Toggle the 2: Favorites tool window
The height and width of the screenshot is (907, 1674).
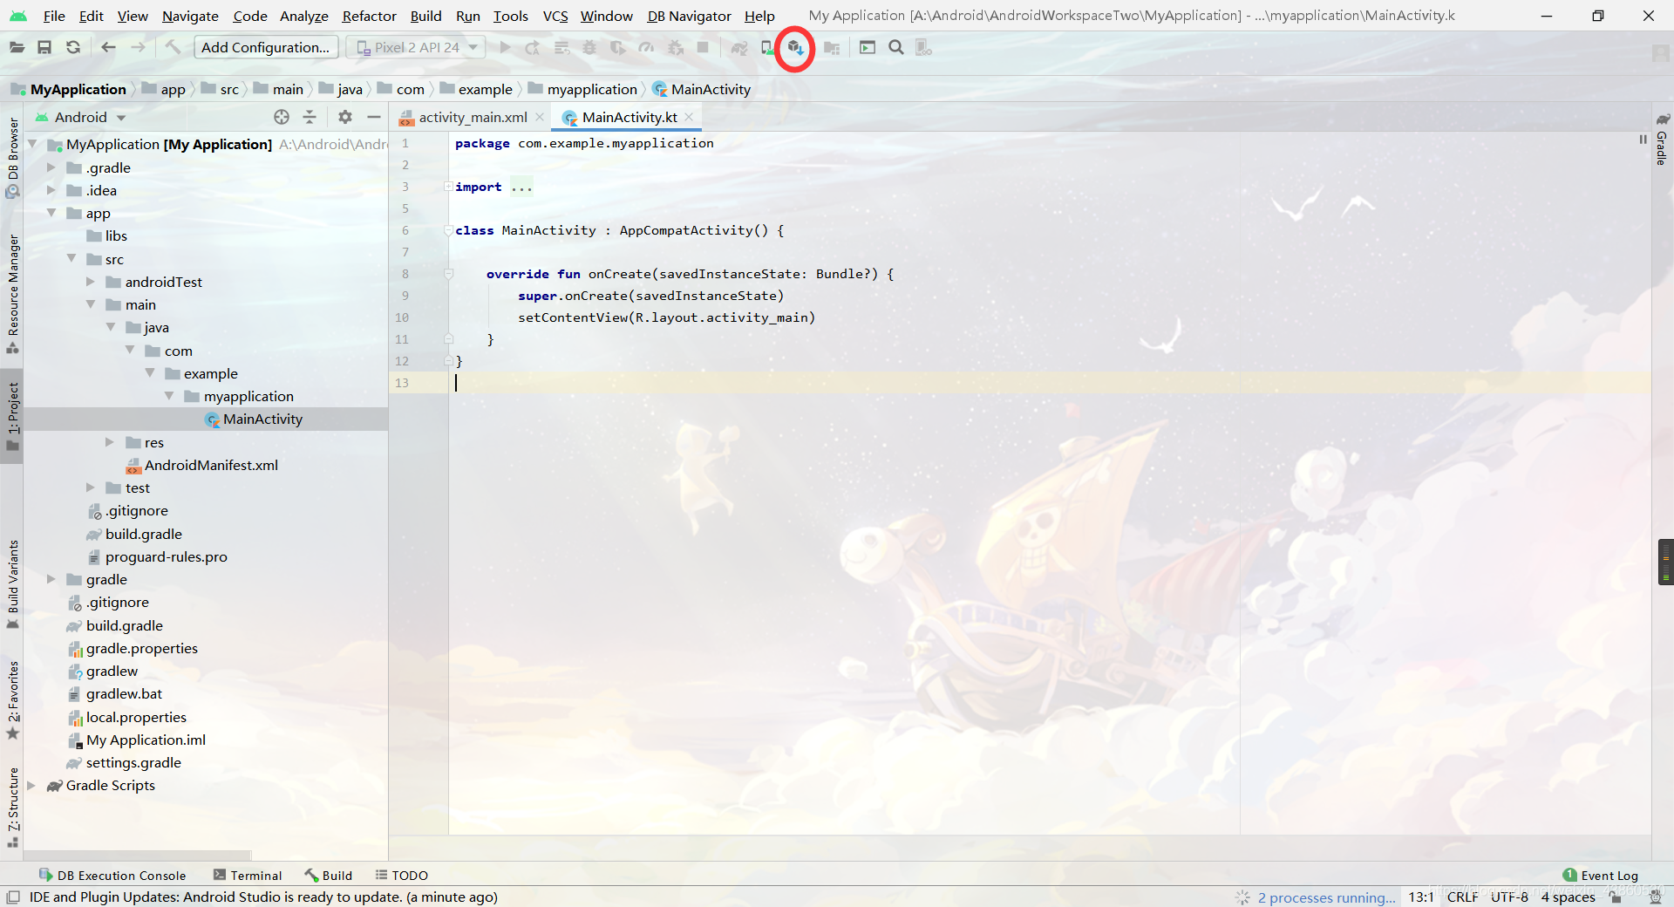point(12,699)
